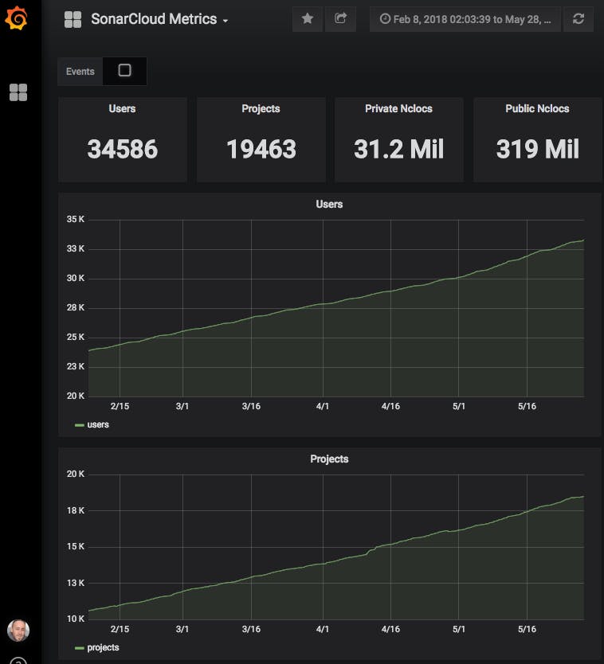Viewport: 604px width, 664px height.
Task: Click the 319 Mil value
Action: pyautogui.click(x=537, y=149)
